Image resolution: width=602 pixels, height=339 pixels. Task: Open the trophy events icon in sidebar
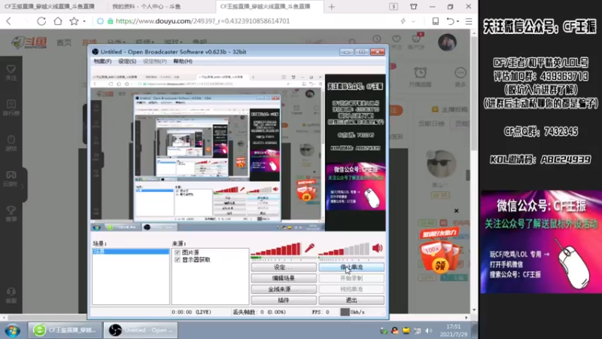coord(11,210)
